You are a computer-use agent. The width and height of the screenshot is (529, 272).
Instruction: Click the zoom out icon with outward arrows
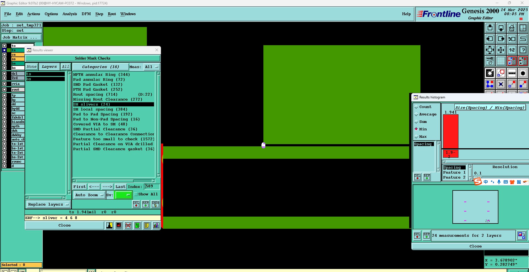coord(501,50)
